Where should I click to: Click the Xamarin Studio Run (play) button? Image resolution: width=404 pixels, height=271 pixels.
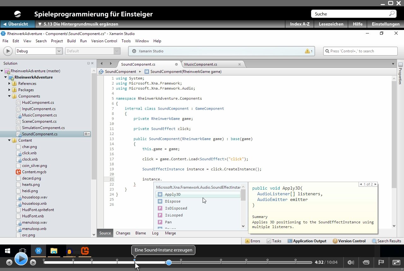pyautogui.click(x=8, y=51)
